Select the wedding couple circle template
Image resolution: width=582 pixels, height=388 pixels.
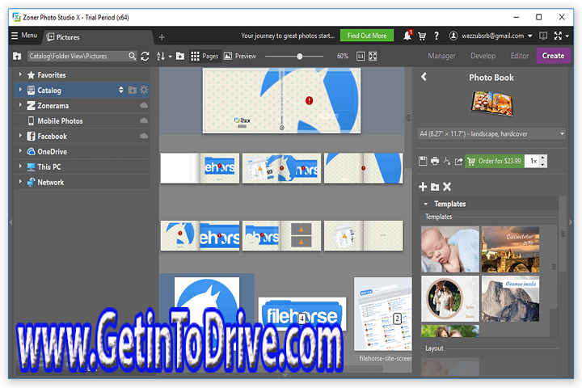pyautogui.click(x=450, y=298)
